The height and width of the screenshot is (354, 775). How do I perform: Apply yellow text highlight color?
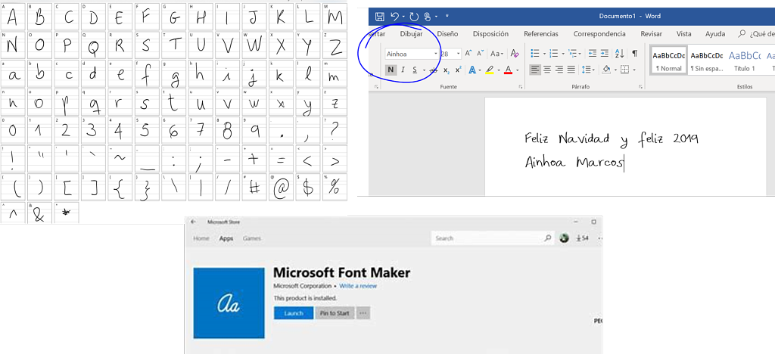(490, 70)
